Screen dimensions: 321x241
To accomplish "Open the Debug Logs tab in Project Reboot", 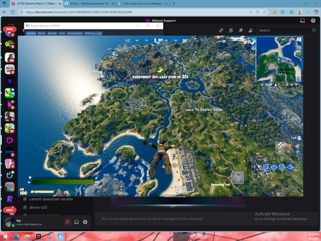I will pyautogui.click(x=93, y=33).
